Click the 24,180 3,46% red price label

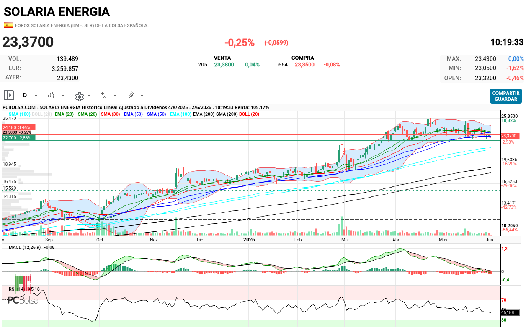click(18, 127)
